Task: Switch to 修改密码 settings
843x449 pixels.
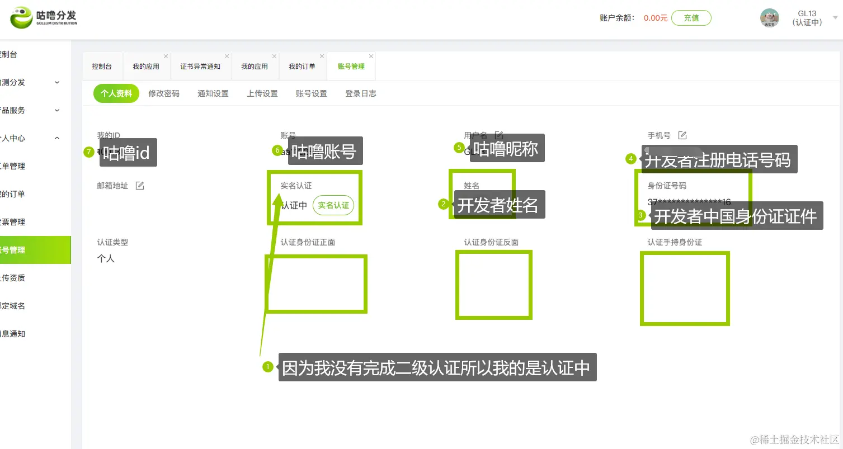Action: point(163,93)
